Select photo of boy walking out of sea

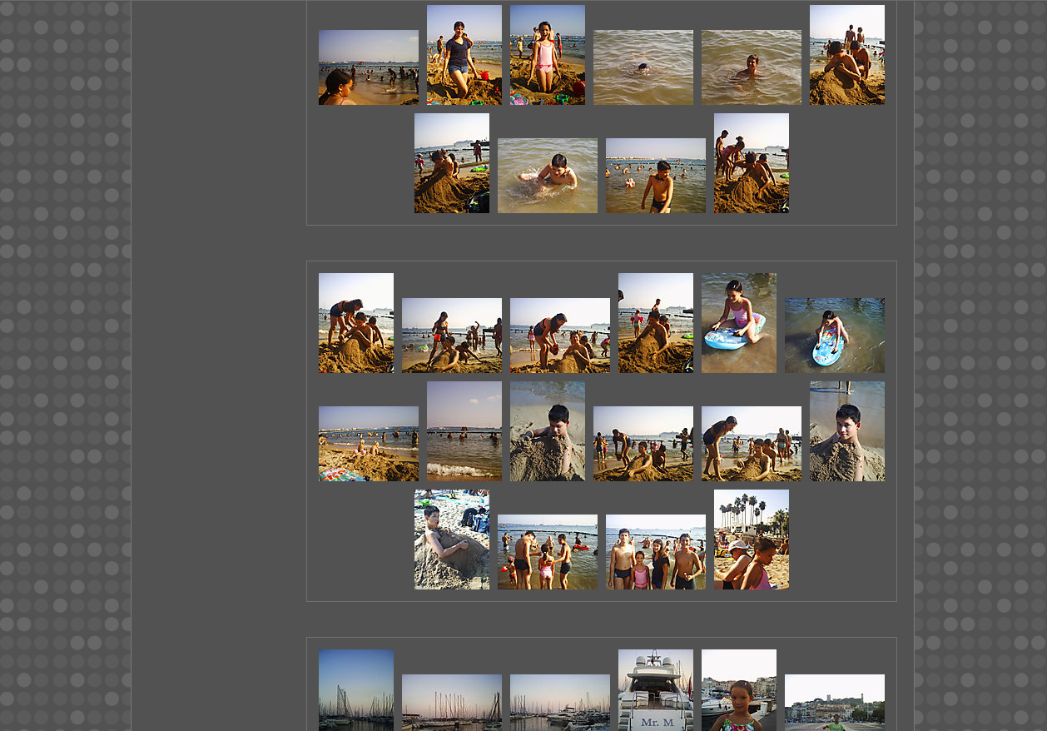(655, 176)
